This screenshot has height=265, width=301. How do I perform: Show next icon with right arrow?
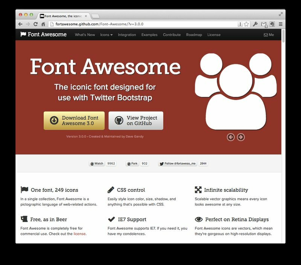(241, 137)
